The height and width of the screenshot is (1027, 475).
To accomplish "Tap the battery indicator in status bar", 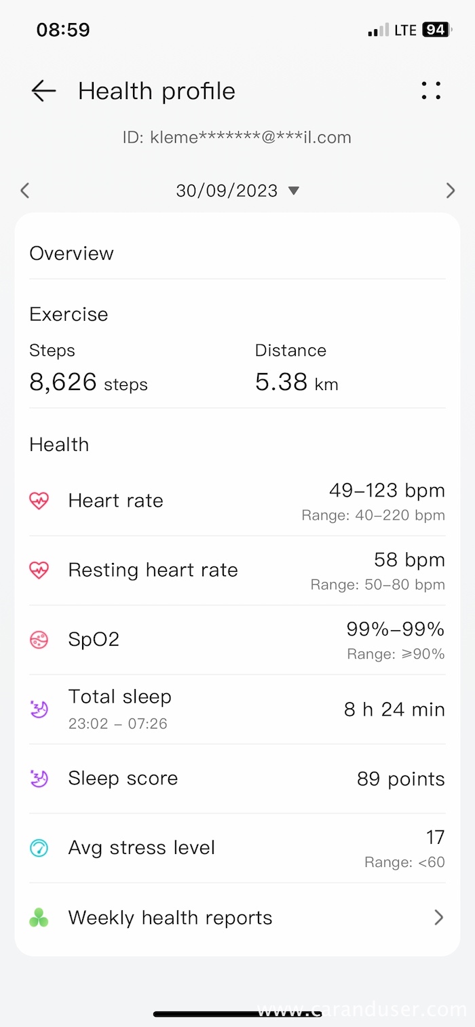I will (x=435, y=30).
